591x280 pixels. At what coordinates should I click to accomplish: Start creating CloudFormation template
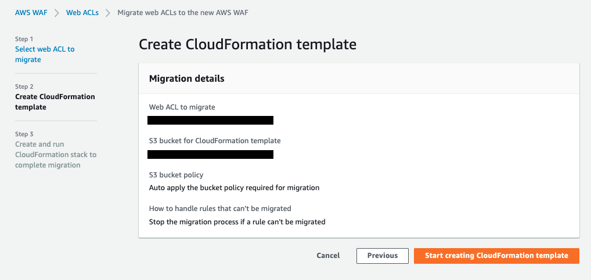[x=496, y=256]
